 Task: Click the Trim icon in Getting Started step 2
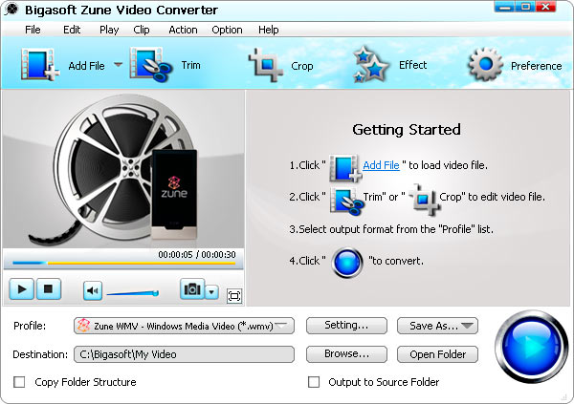[x=346, y=201]
